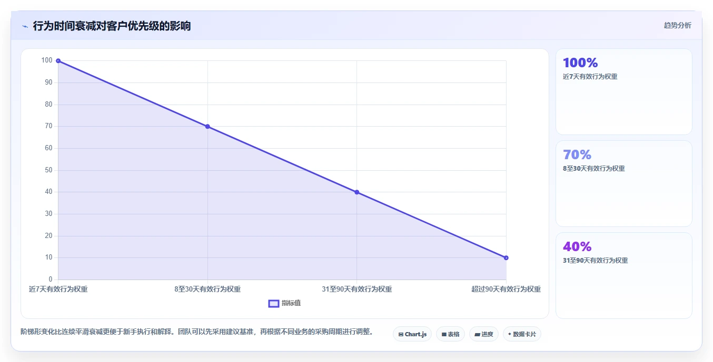Click x-axis label 近7天有效行为权重
This screenshot has width=713, height=362.
(58, 289)
